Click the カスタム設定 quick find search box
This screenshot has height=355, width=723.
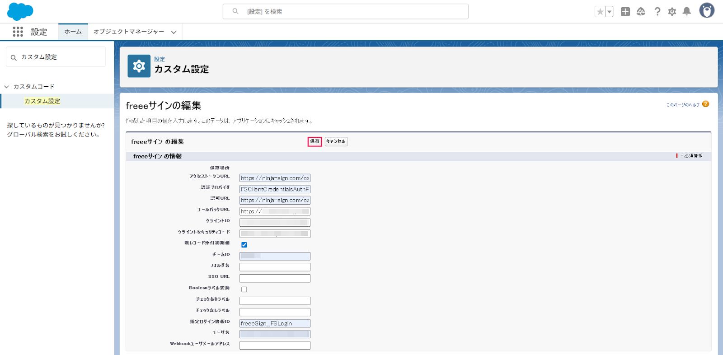[x=56, y=57]
